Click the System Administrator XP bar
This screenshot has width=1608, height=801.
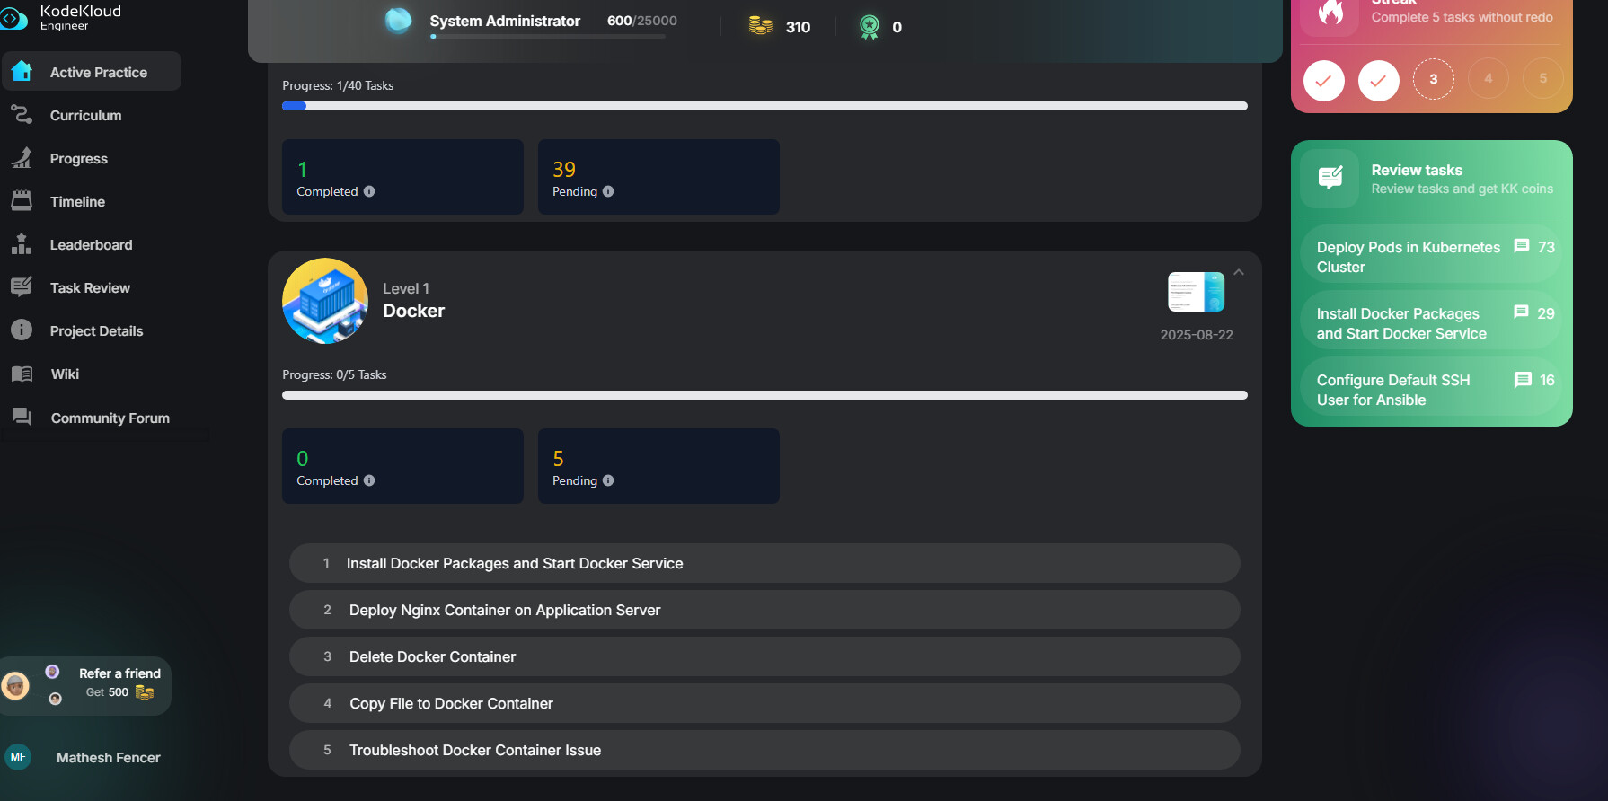[x=548, y=36]
